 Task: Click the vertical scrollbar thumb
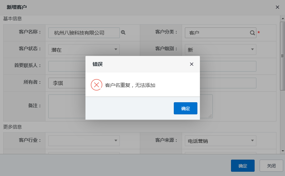[x=282, y=56]
